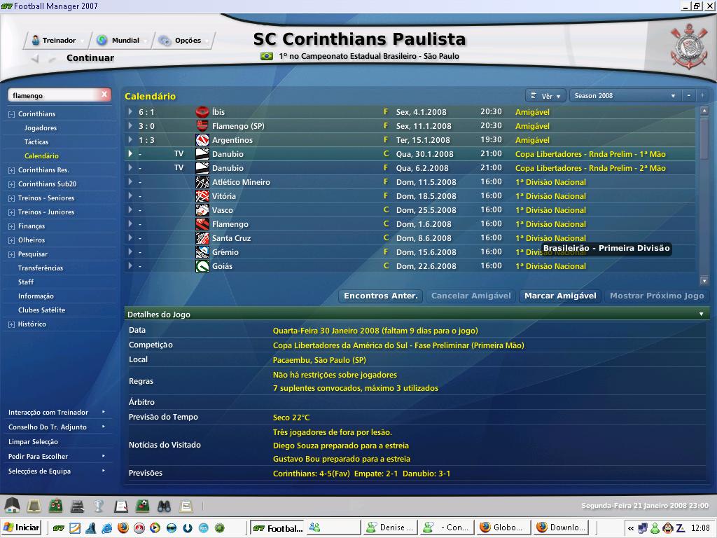Open the pitch tactics icon with red players

[56, 506]
